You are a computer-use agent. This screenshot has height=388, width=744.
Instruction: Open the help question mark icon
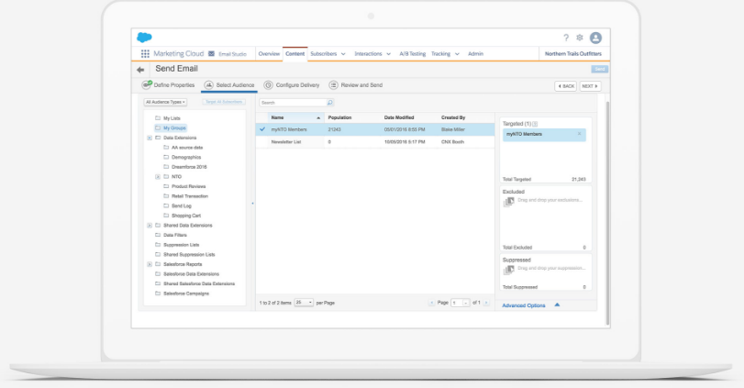(565, 38)
